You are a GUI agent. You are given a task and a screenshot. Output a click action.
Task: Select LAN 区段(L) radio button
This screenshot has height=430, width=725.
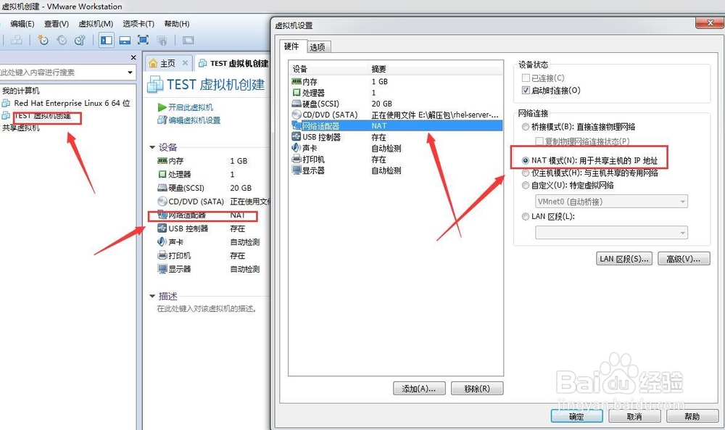click(x=525, y=216)
